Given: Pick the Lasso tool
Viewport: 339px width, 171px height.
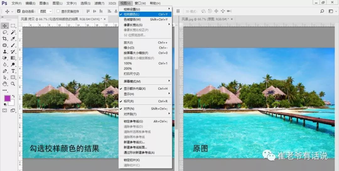Looking at the screenshot, I should click(5, 32).
